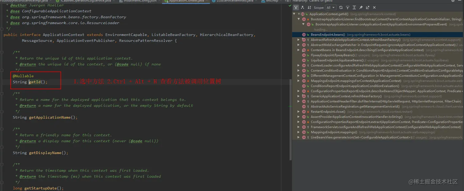Screen dimensions: 464x191
Task: Select LiquibaseEndpoint.liquibaseBeans() row
Action: pyautogui.click(x=378, y=60)
